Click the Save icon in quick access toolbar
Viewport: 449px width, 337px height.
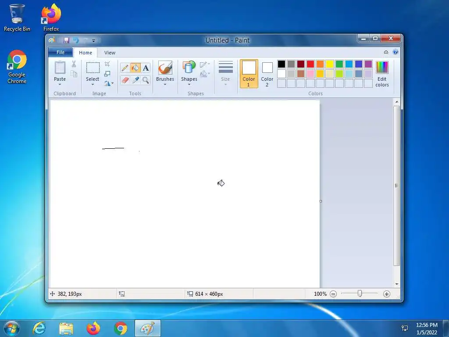[67, 40]
